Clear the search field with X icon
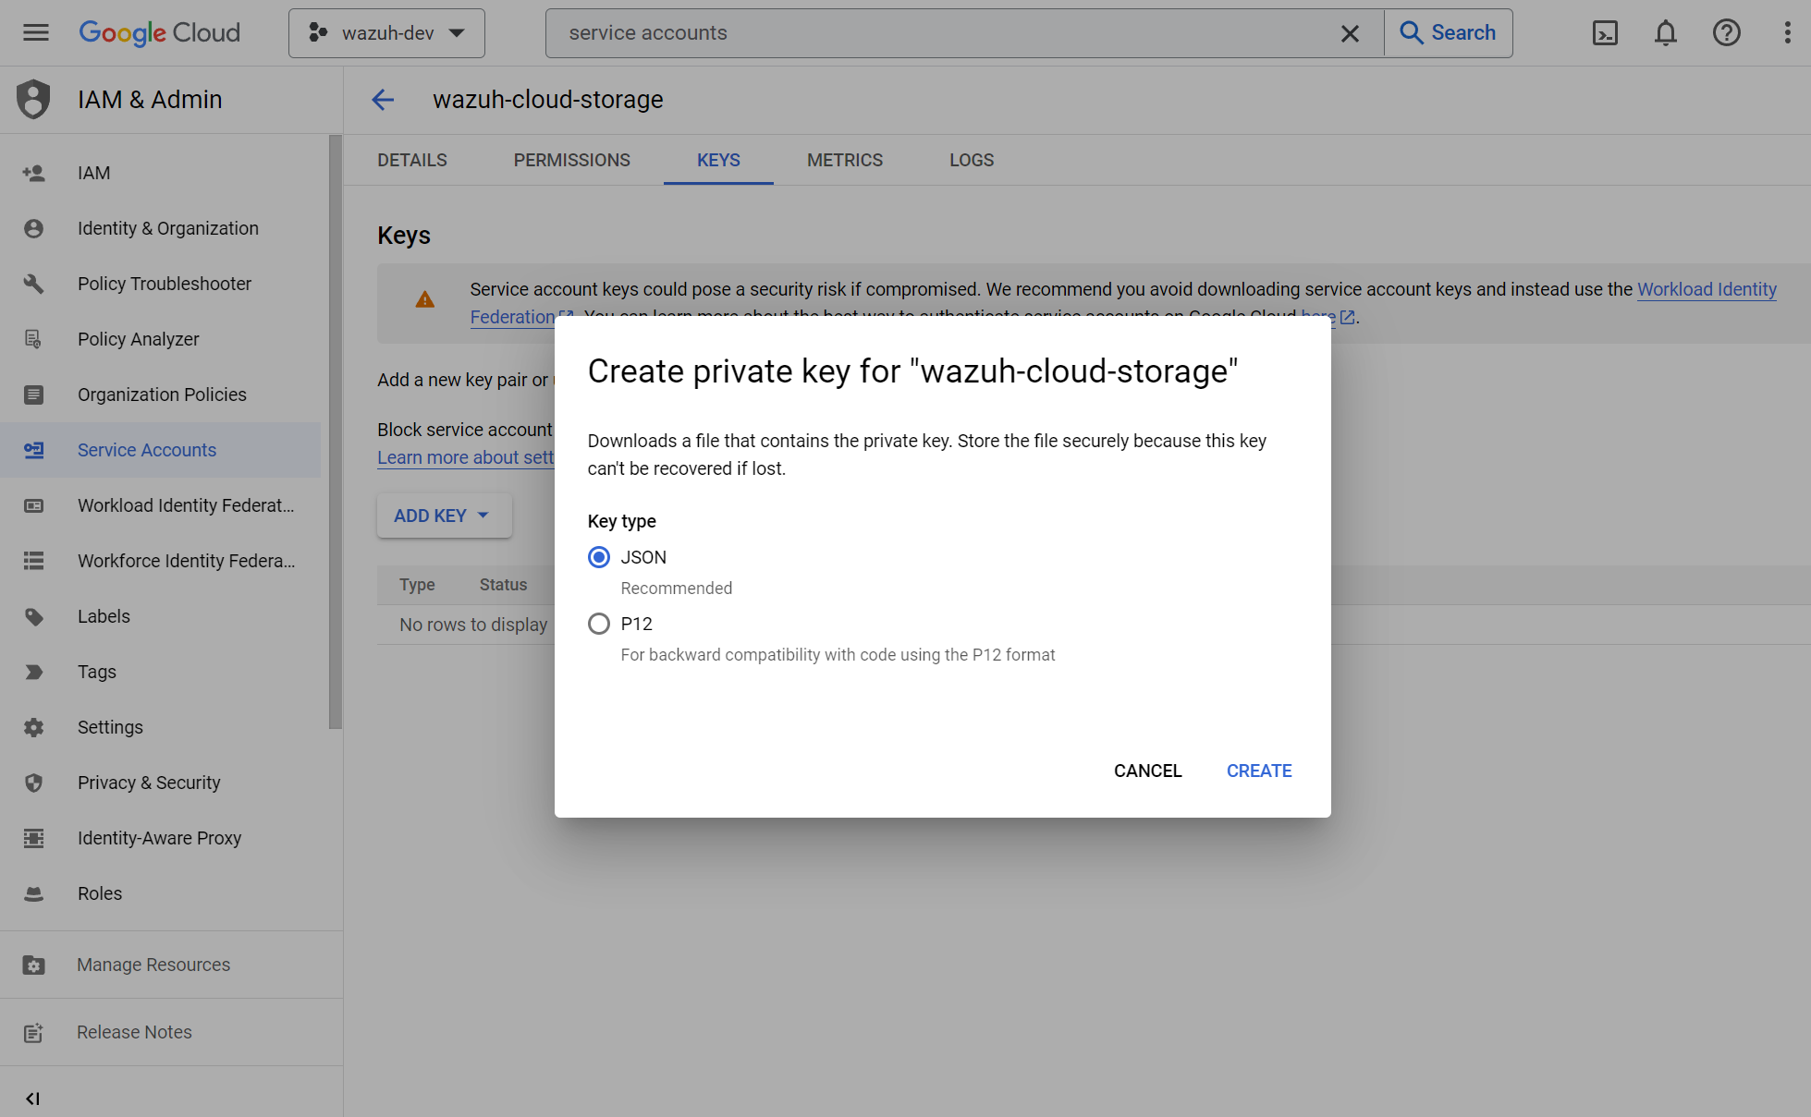This screenshot has height=1117, width=1811. pyautogui.click(x=1350, y=33)
